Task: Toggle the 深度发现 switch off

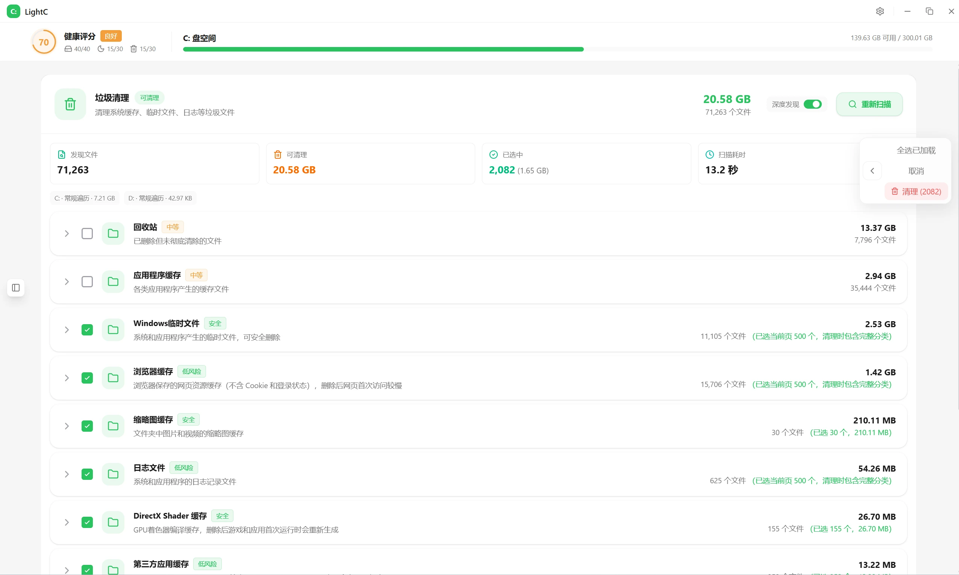Action: pos(812,104)
